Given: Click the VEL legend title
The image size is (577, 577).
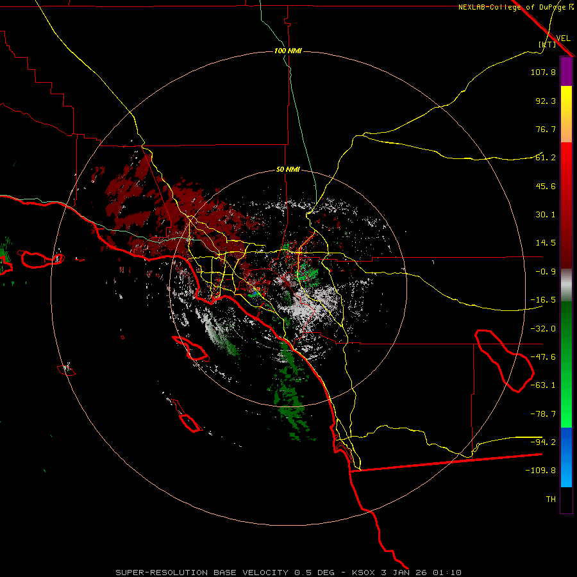Looking at the screenshot, I should 563,38.
